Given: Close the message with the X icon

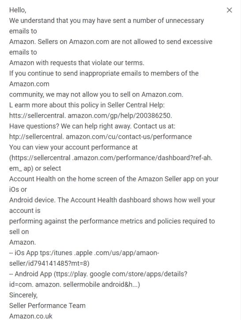Looking at the screenshot, I should tap(230, 10).
